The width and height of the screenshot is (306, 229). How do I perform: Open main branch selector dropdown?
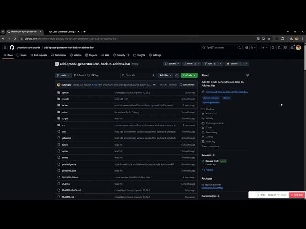pyautogui.click(x=63, y=75)
